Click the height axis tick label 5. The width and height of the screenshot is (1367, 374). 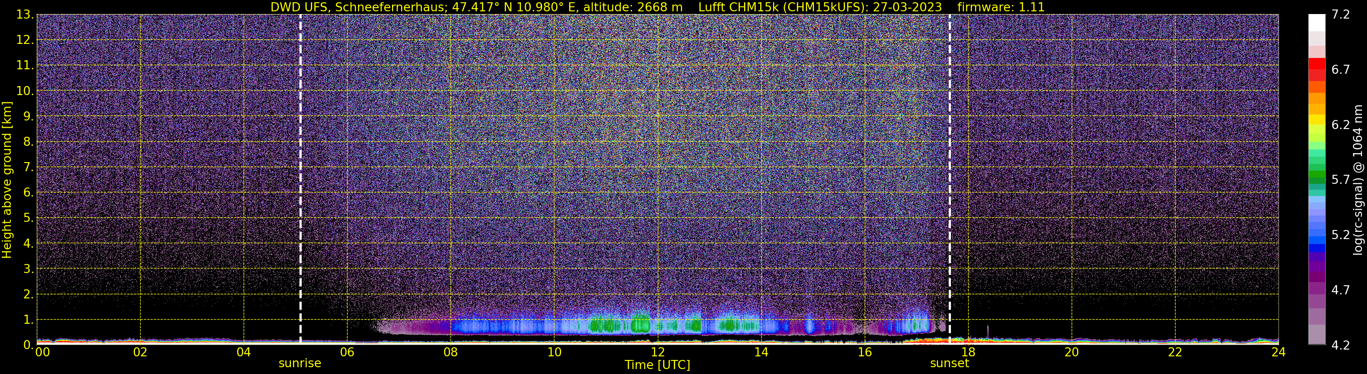click(x=28, y=218)
